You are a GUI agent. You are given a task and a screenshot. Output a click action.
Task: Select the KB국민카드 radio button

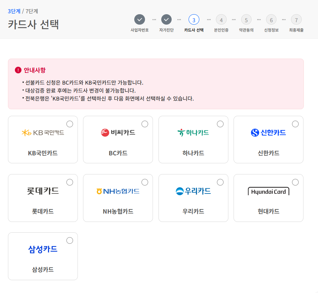click(70, 124)
